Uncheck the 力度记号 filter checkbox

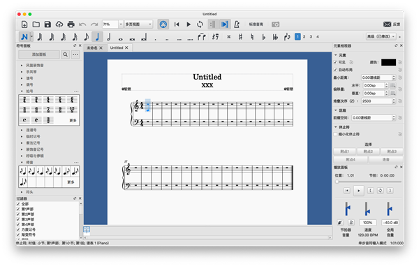(x=18, y=230)
